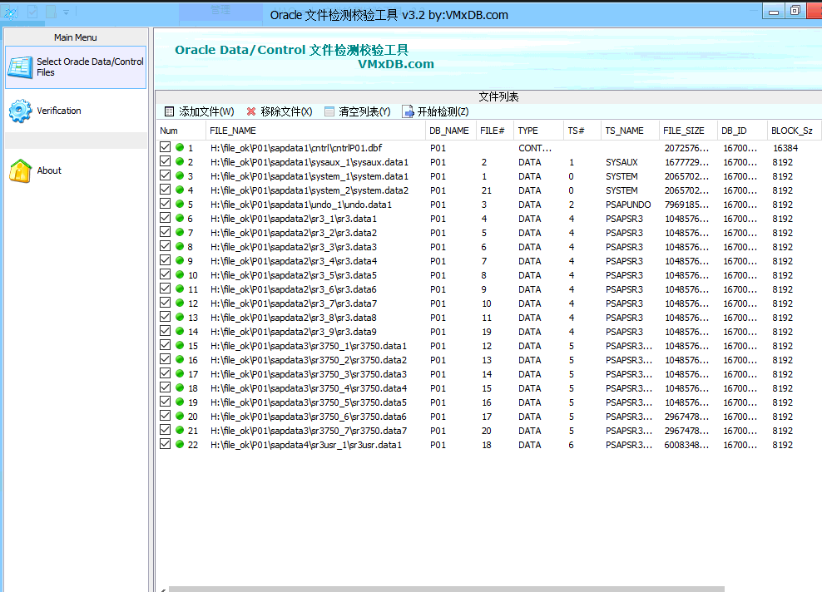Click green status dot for undo.data1

tap(180, 204)
